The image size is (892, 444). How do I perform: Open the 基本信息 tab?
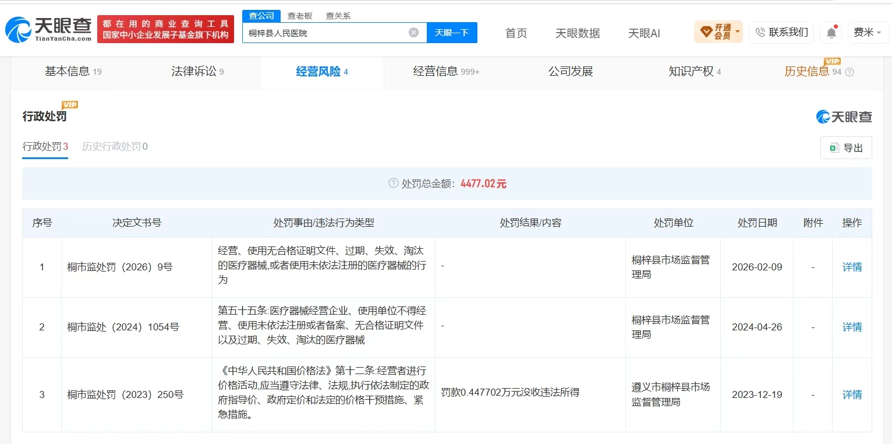click(73, 72)
